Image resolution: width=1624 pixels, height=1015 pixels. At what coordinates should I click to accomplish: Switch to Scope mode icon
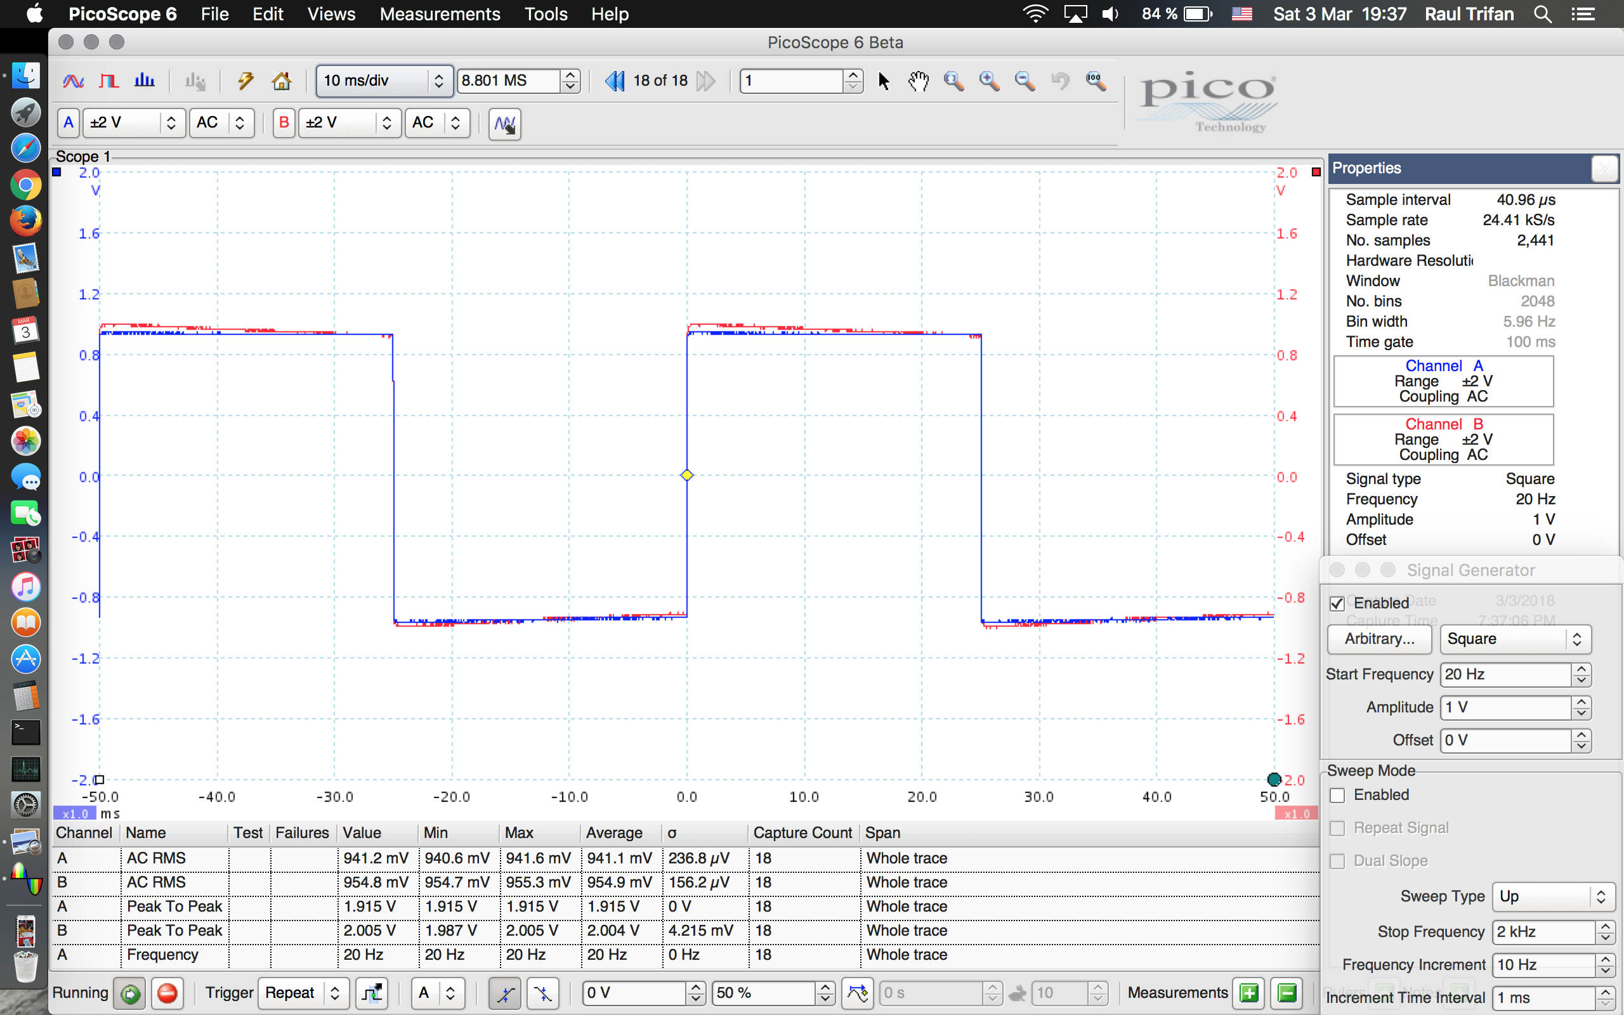[x=73, y=81]
